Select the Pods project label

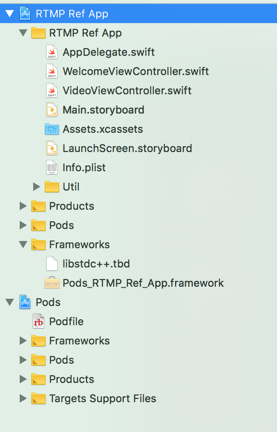48,302
